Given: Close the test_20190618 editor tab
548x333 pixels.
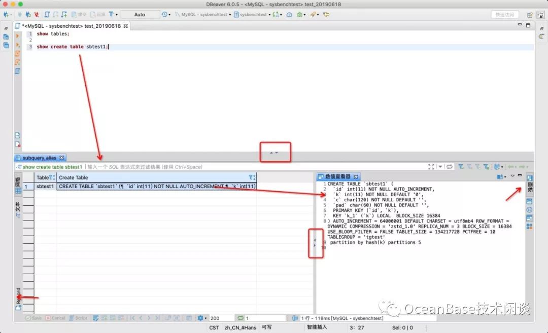Looking at the screenshot, I should (125, 26).
